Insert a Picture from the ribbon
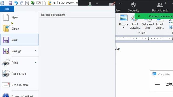This screenshot has height=97, width=173. (124, 18)
